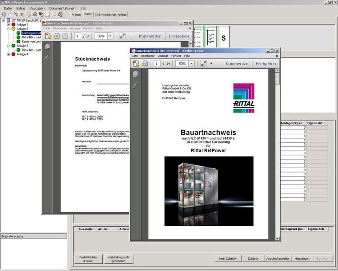338x271 pixels.
Task: Open toolbar options arrow in Bauartnachweis window
Action: coord(211,64)
